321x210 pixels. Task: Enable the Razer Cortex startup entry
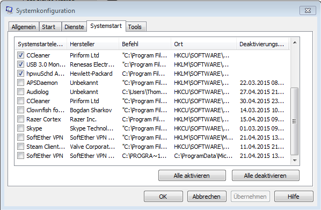pos(20,119)
